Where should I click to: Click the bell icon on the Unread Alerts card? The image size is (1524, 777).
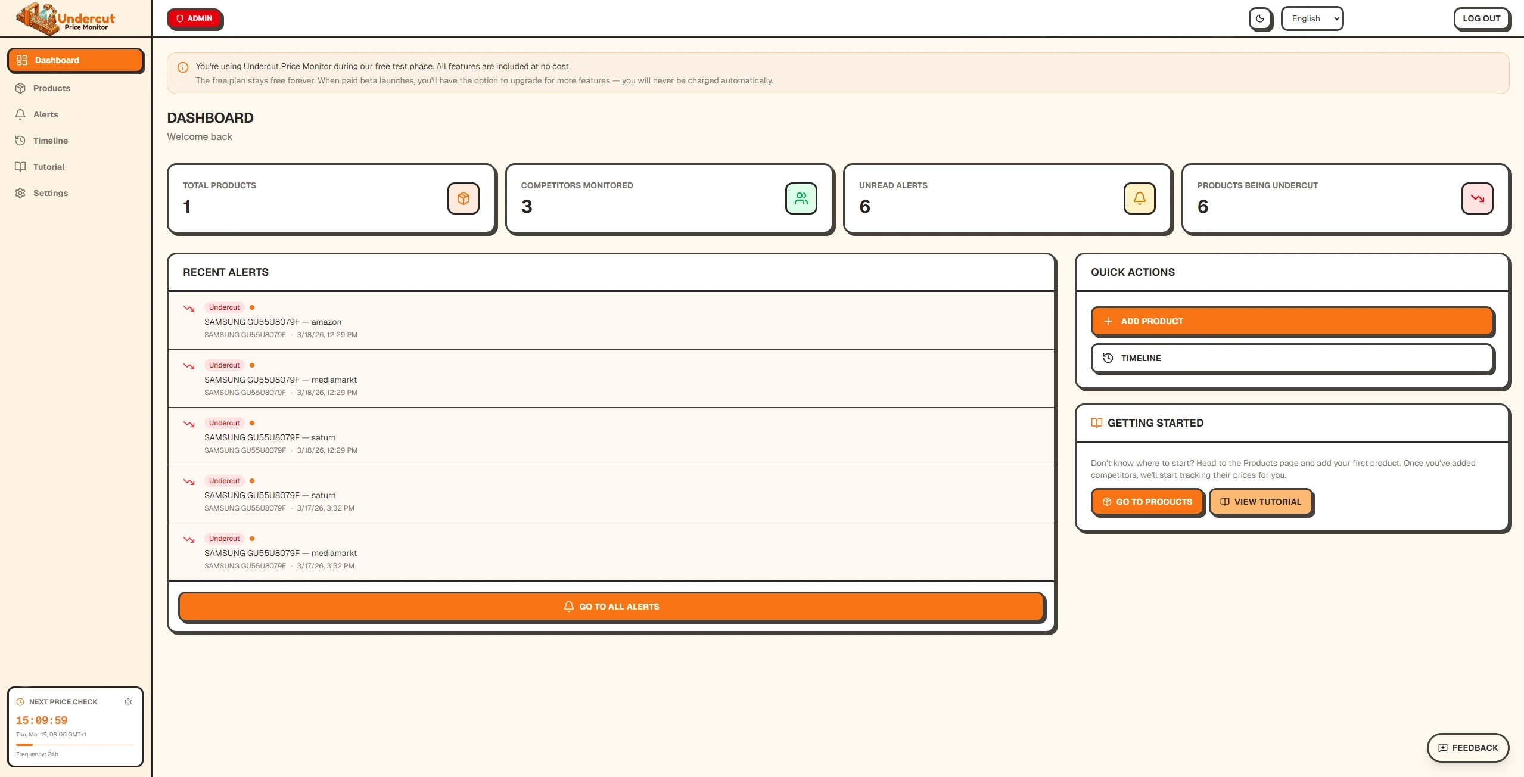(x=1139, y=198)
